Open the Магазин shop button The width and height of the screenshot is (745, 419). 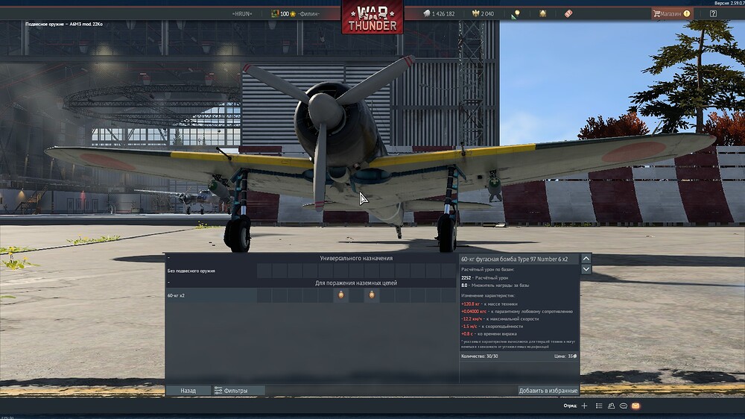click(x=672, y=13)
